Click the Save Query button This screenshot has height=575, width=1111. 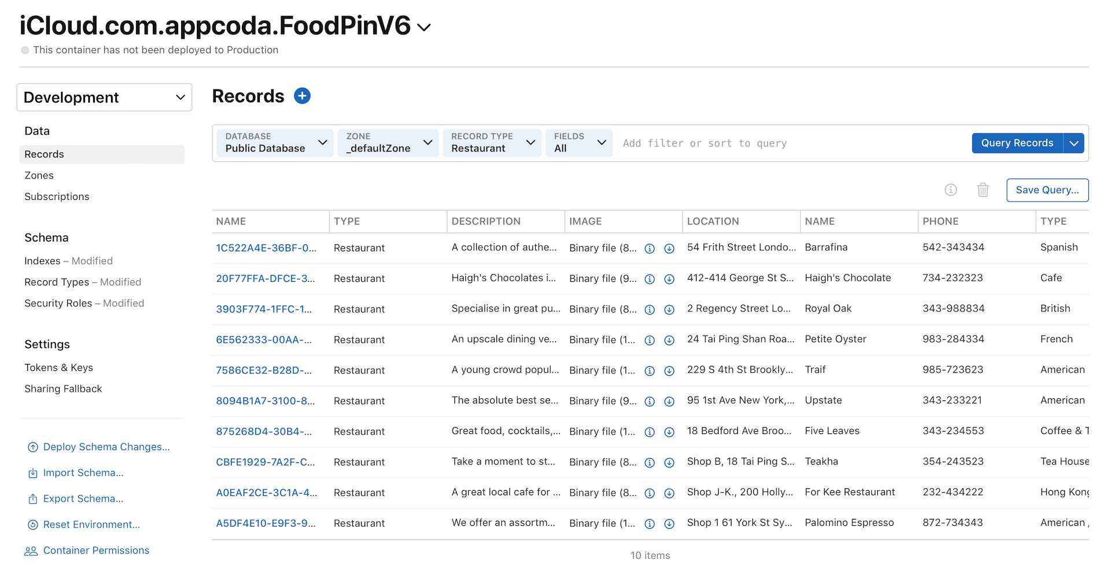click(1047, 190)
